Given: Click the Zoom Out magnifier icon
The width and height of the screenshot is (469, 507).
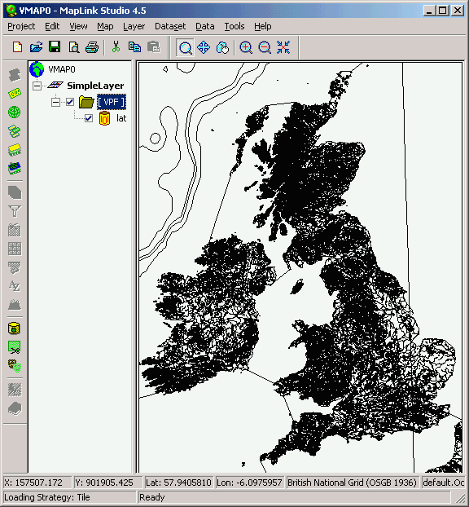Looking at the screenshot, I should pos(265,47).
